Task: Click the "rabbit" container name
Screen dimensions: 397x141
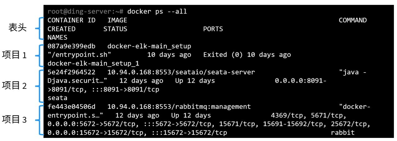Action: click(342, 133)
